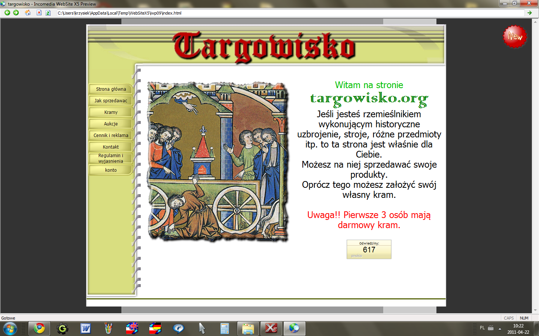539x336 pixels.
Task: Open "Cennik i reklama" from the menu
Action: (111, 136)
